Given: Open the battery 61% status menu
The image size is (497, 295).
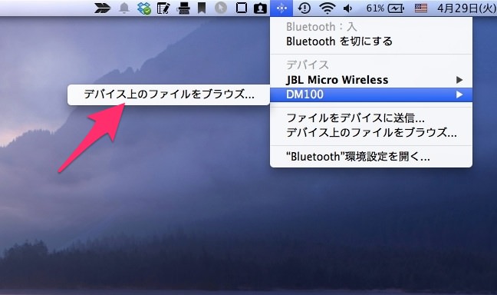Looking at the screenshot, I should [385, 8].
